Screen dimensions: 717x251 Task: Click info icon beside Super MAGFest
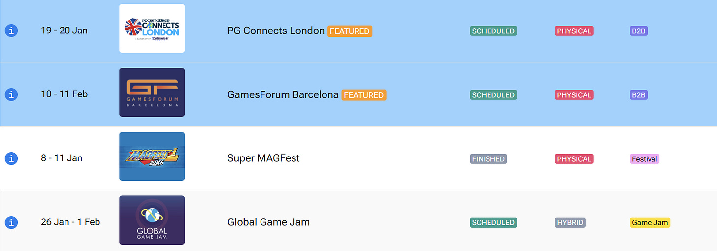coord(11,158)
